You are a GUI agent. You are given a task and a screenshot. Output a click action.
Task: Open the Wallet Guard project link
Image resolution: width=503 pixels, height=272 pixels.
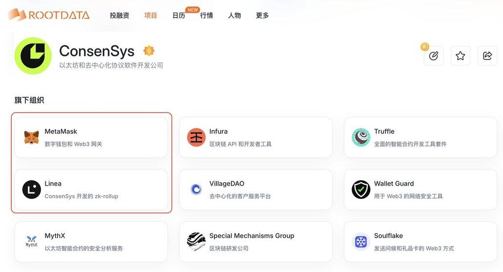point(394,183)
